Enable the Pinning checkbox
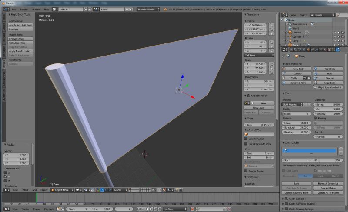The width and height of the screenshot is (348, 212). [x=315, y=118]
